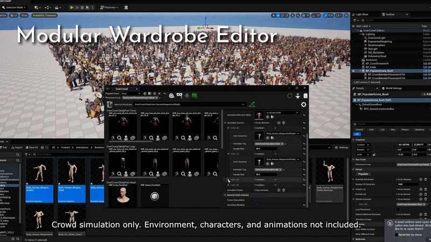Select the OverCrowd window tab
431x242 pixels.
click(122, 89)
